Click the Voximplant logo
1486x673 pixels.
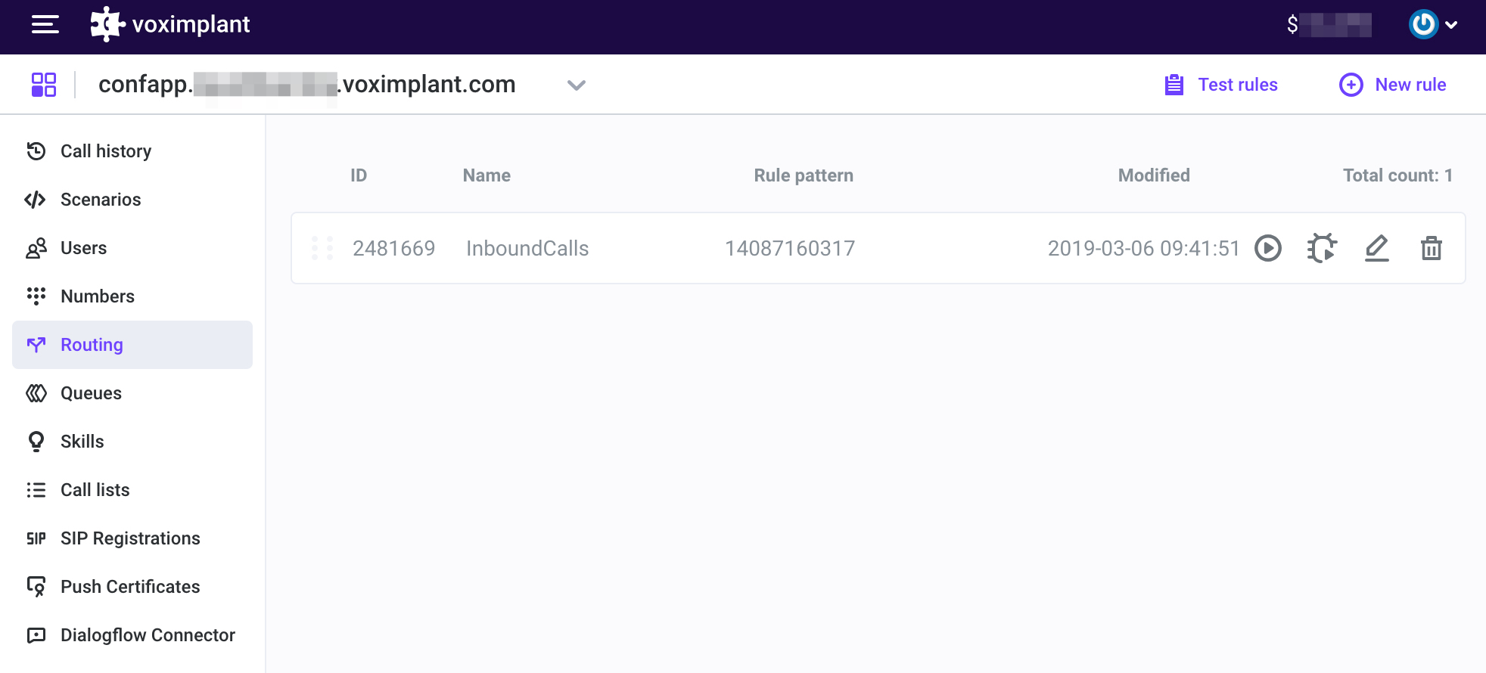pyautogui.click(x=170, y=24)
